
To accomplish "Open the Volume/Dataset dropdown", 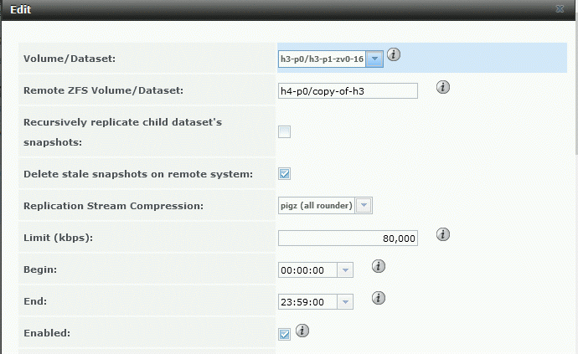I will click(375, 59).
